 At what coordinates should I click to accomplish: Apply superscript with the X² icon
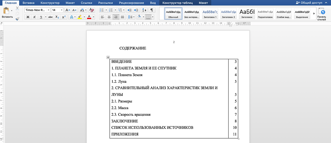coord(64,17)
